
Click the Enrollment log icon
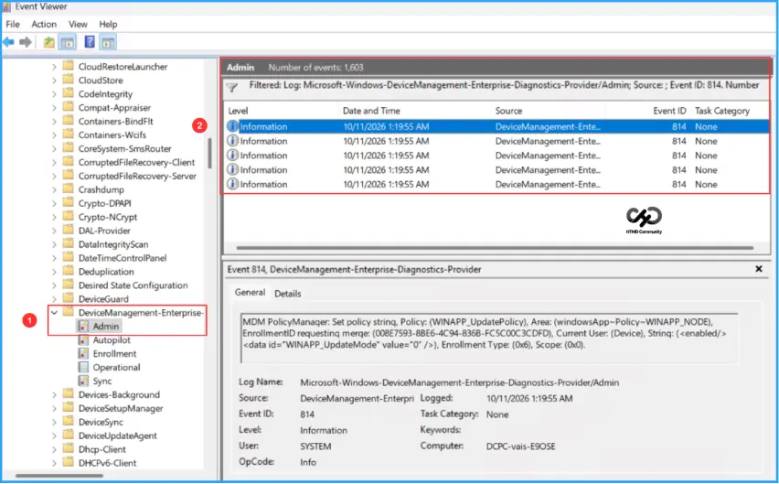coord(83,353)
